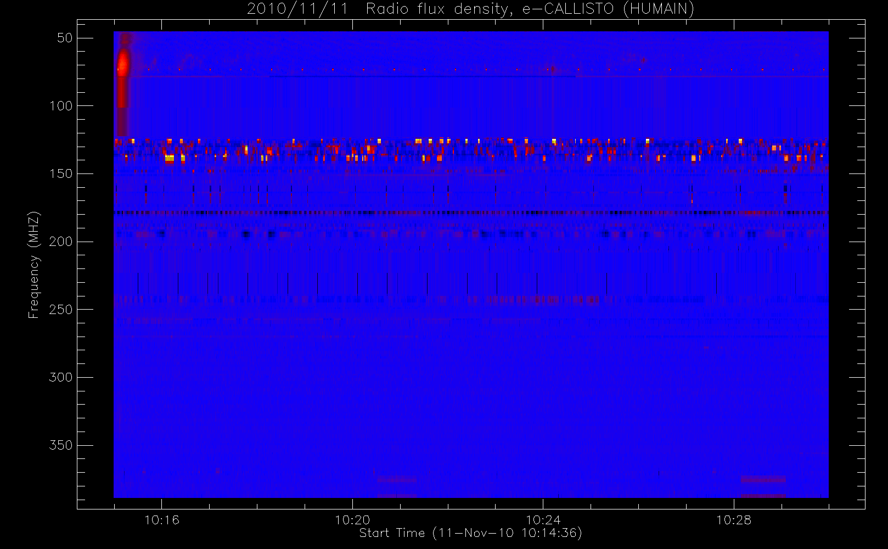This screenshot has height=549, width=888.
Task: Click the yellow-green spot near 140 MHz
Action: pos(170,159)
